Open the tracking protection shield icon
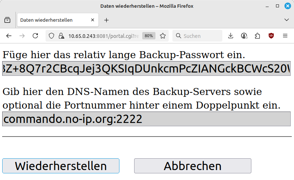The height and width of the screenshot is (180, 294). click(x=51, y=36)
